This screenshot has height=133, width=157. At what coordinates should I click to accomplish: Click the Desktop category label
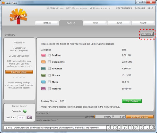coord(56,55)
